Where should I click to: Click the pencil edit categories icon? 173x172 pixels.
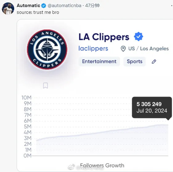pos(154,62)
